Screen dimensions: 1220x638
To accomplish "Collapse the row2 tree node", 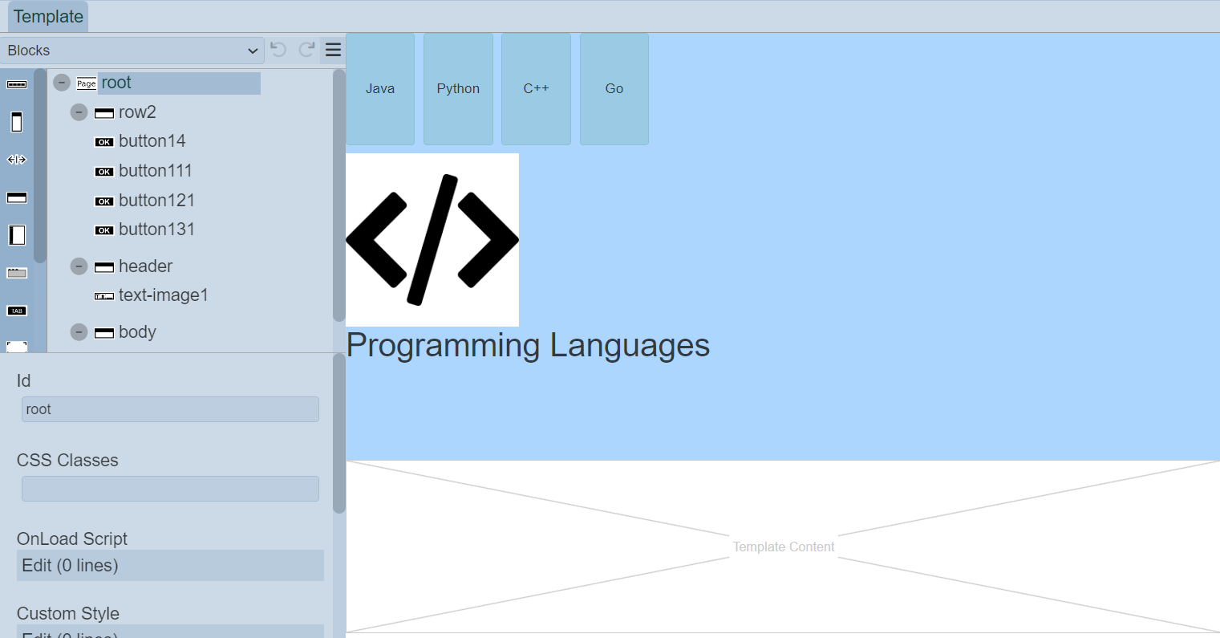I will click(x=79, y=112).
